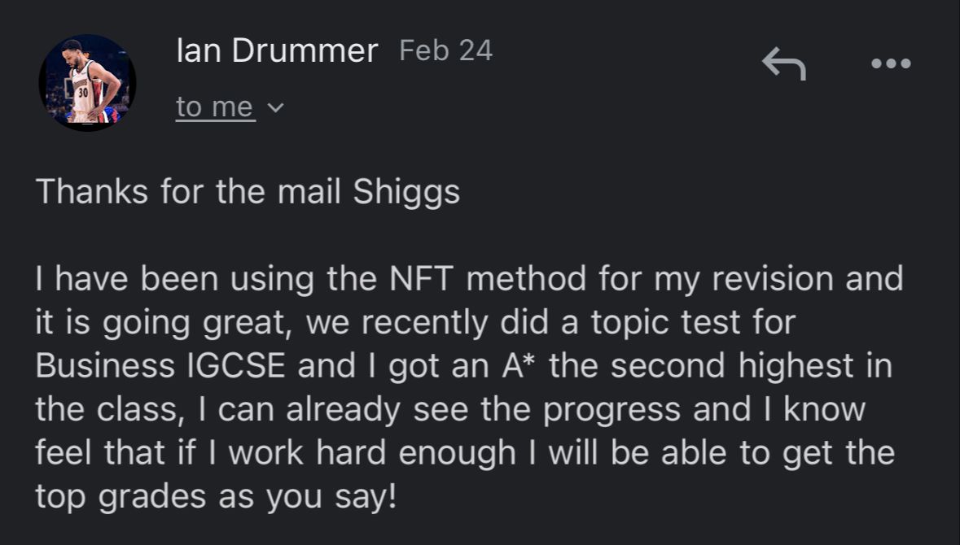Viewport: 960px width, 545px height.
Task: Expand the 'to me' recipient details chevron
Action: click(x=275, y=107)
